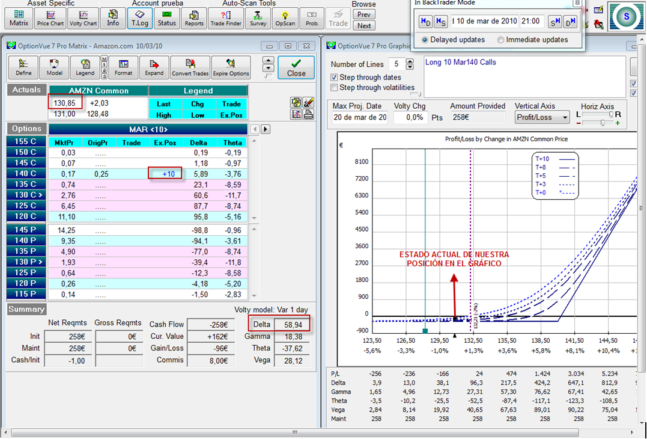Open the T.Log transaction log
The image size is (647, 439).
[139, 17]
